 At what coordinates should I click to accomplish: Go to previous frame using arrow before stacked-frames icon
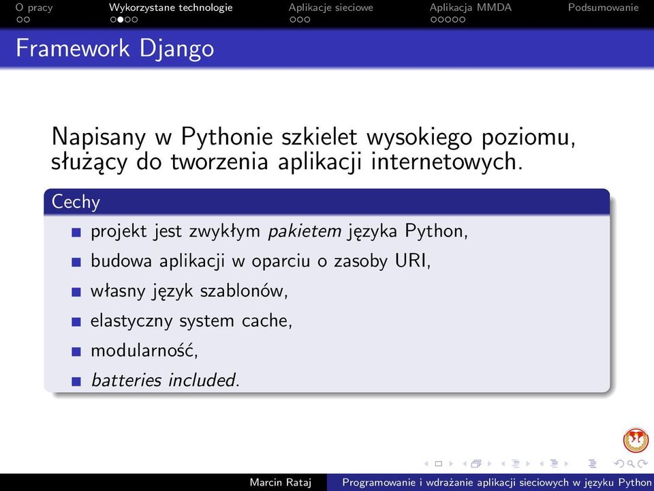tap(465, 464)
